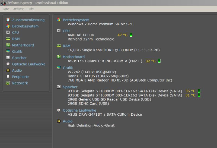Click the drive icon beside summary Speicher heading
Viewport: 217px width, 148px height.
click(59, 87)
